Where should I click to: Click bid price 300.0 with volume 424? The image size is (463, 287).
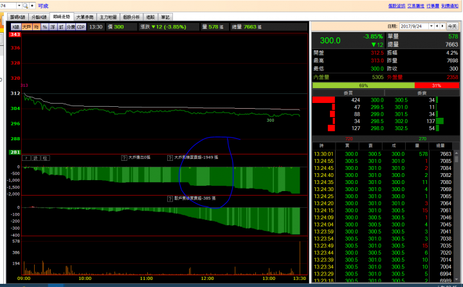(x=377, y=100)
